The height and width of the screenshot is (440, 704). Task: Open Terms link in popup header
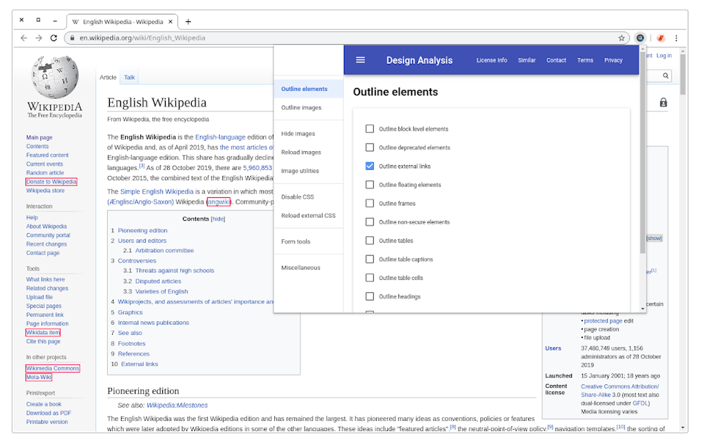click(585, 60)
